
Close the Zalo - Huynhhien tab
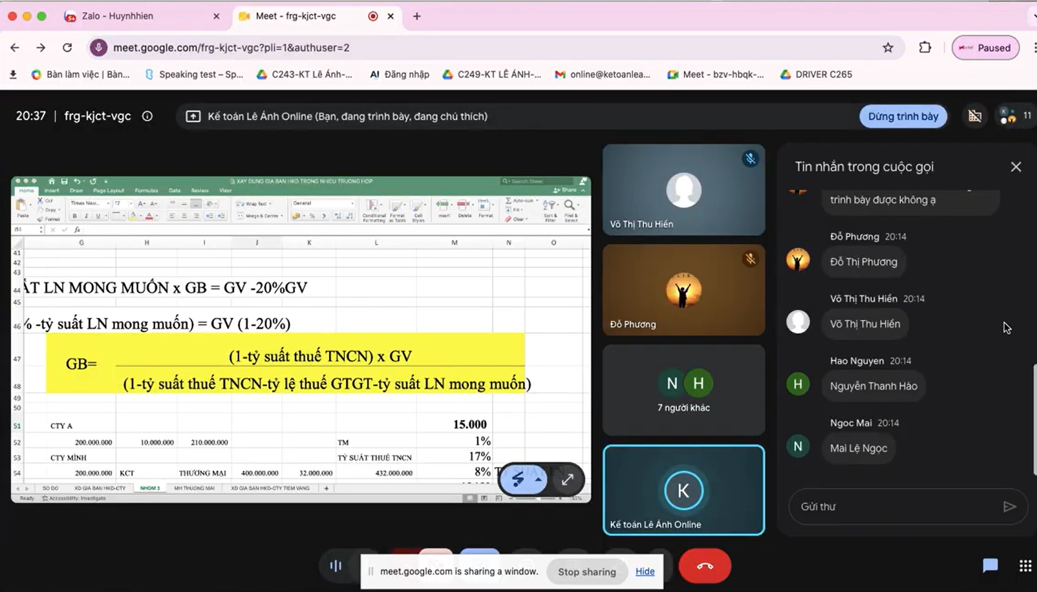coord(216,16)
